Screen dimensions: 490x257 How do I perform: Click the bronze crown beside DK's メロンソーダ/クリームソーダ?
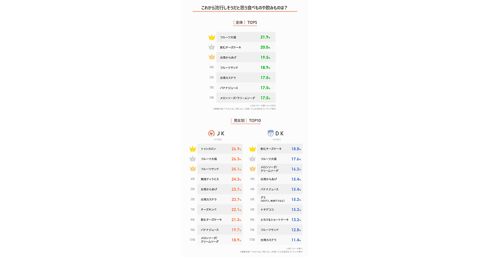[x=252, y=169]
